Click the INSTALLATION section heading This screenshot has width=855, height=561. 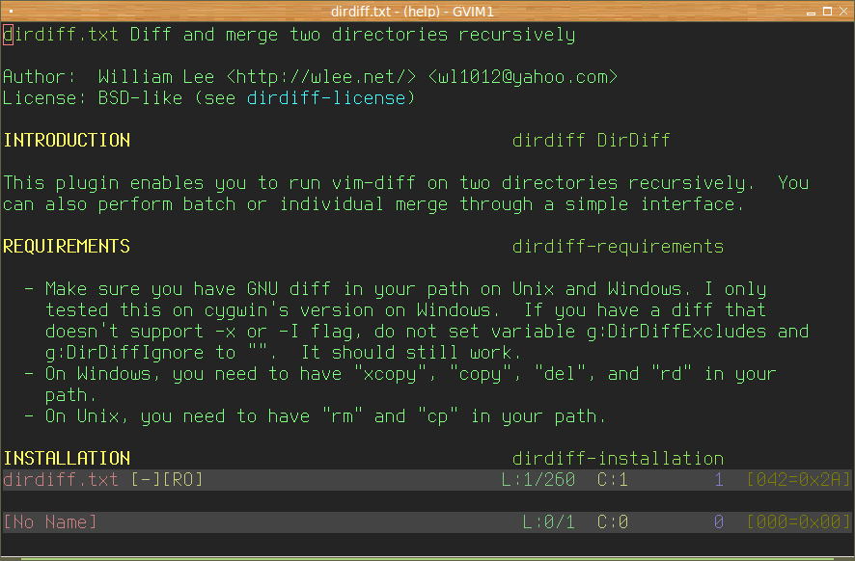click(x=67, y=458)
